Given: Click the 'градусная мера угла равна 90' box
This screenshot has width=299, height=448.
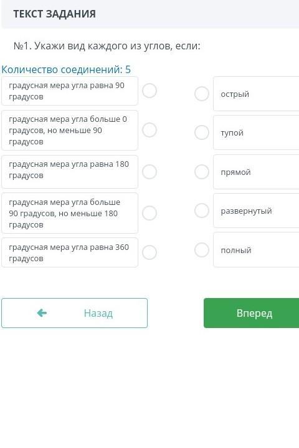Looking at the screenshot, I should point(70,91).
